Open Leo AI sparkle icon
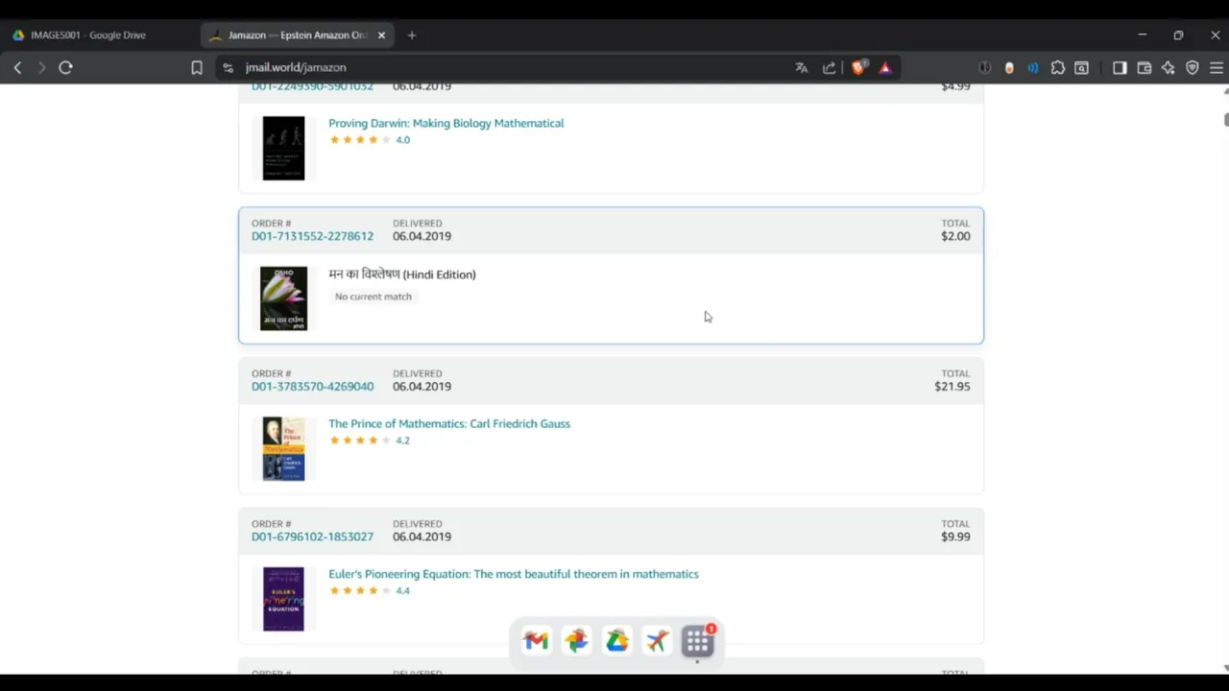 [1169, 67]
